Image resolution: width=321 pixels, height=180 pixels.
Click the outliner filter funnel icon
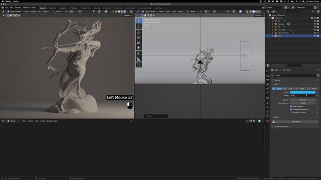[312, 11]
